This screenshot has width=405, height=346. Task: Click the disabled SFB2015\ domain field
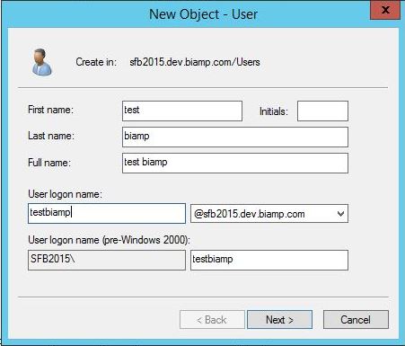[x=107, y=260]
